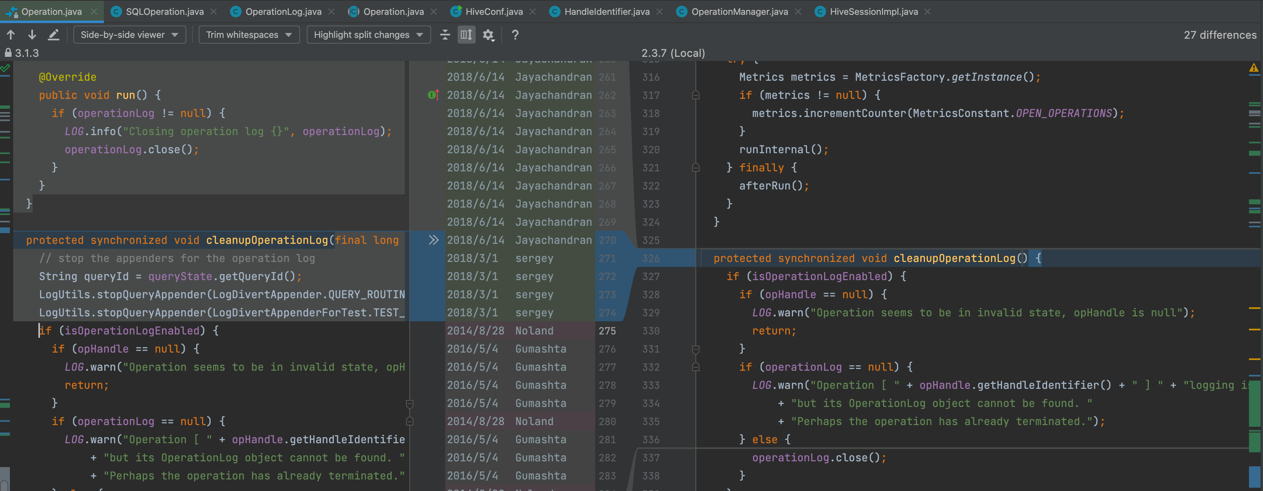Open Side-by-side viewer dropdown
Viewport: 1263px width, 491px height.
click(x=129, y=35)
